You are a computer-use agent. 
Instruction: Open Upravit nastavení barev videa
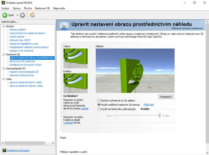coord(26,82)
